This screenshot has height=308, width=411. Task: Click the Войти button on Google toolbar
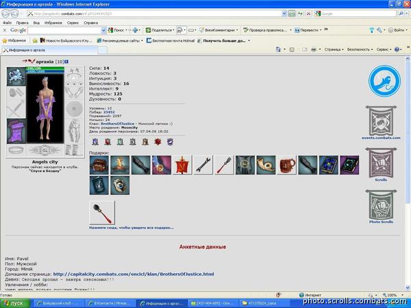coord(397,30)
